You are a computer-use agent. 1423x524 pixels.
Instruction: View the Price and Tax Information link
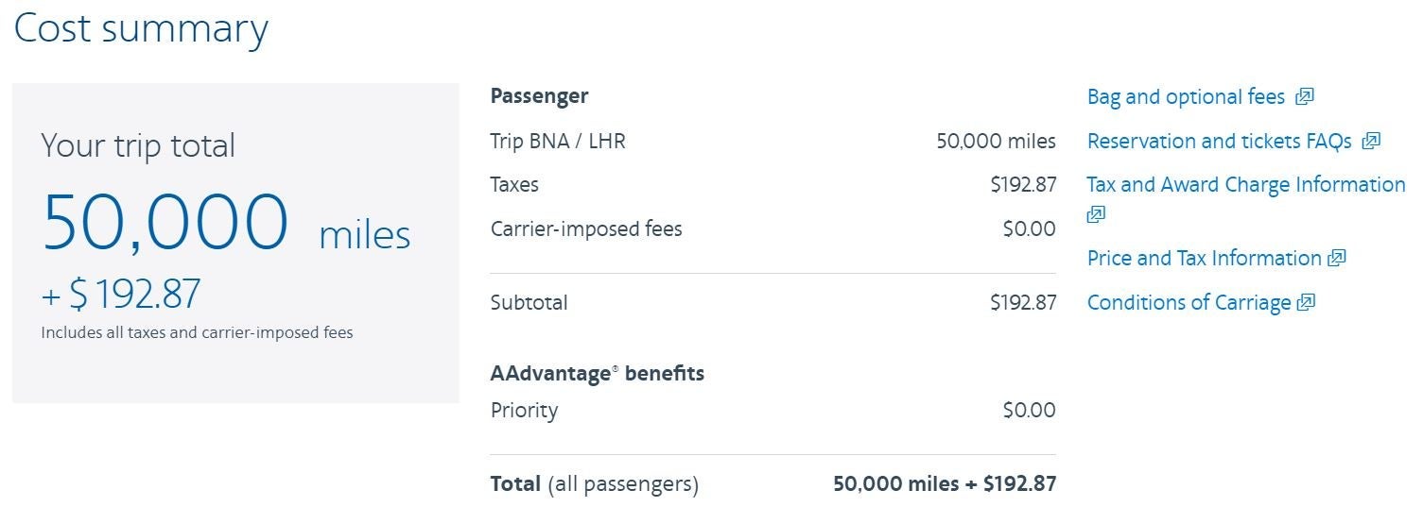[x=1204, y=259]
